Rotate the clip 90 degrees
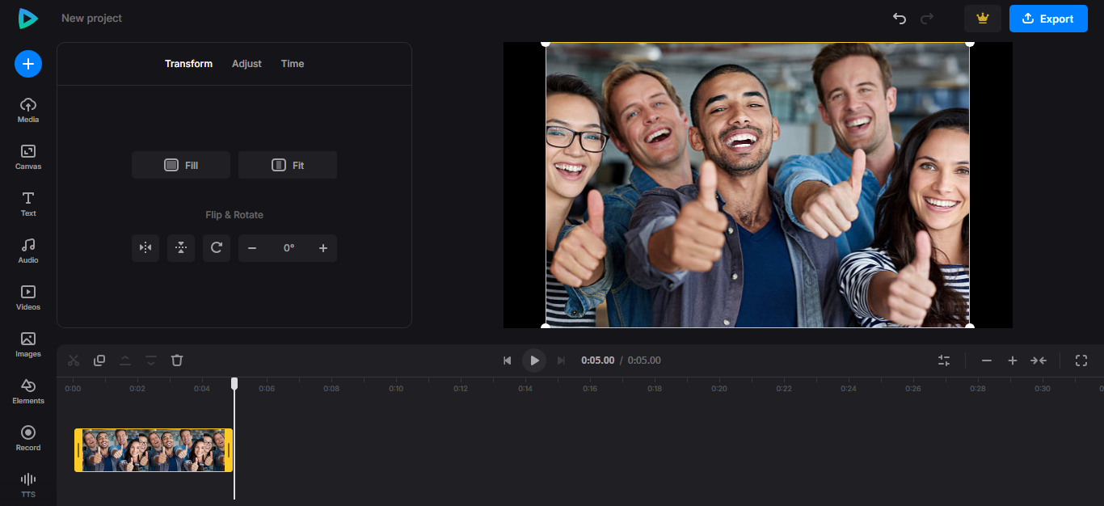This screenshot has height=506, width=1104. point(216,248)
